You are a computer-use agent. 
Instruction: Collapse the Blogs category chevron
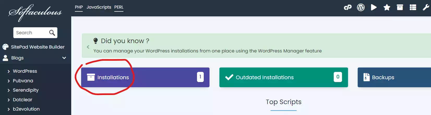pyautogui.click(x=64, y=58)
